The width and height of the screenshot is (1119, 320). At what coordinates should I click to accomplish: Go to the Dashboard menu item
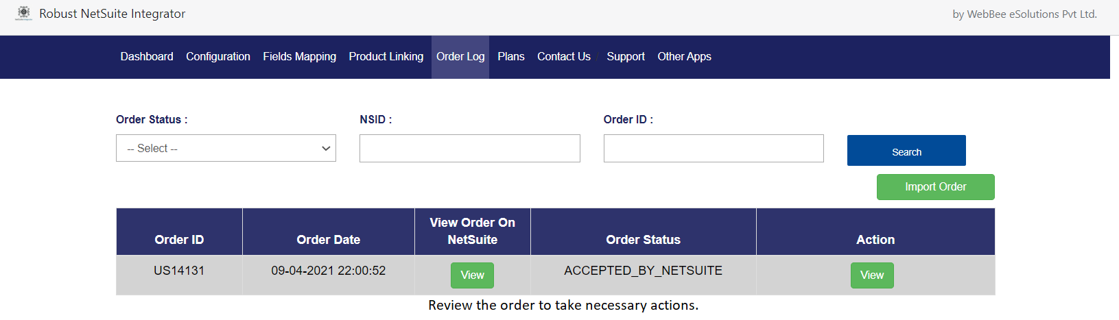147,57
